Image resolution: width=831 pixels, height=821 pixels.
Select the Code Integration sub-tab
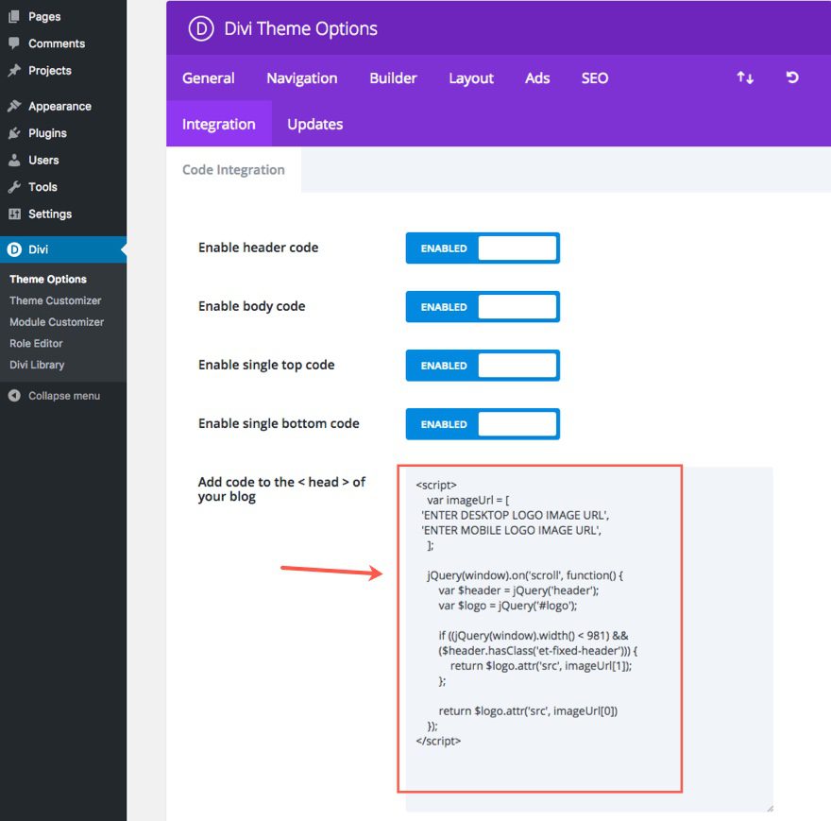click(233, 170)
